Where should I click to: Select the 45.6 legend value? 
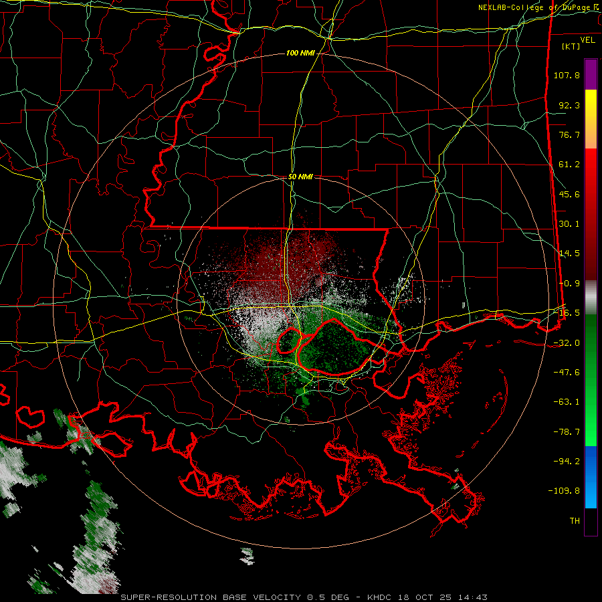point(569,194)
